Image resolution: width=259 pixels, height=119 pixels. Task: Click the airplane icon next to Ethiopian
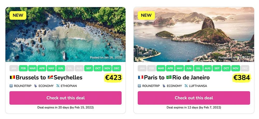click(58, 86)
